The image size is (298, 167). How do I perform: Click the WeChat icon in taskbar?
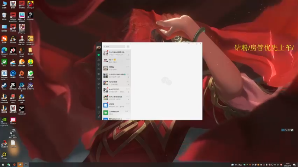coord(9,165)
